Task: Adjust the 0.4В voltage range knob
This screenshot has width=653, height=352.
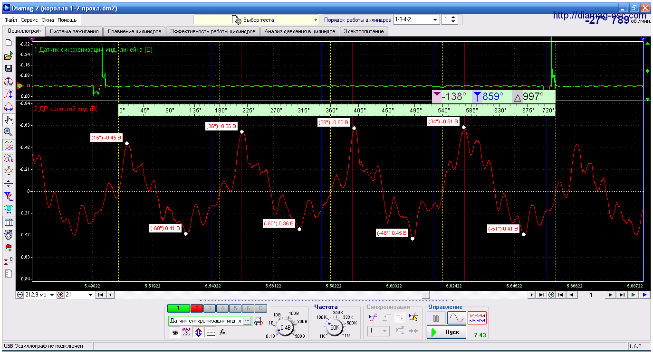Action: (x=286, y=327)
